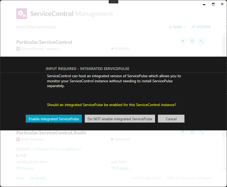Click the ServiceControl Instance badge icon
Image resolution: width=227 pixels, height=187 pixels.
coord(18,49)
